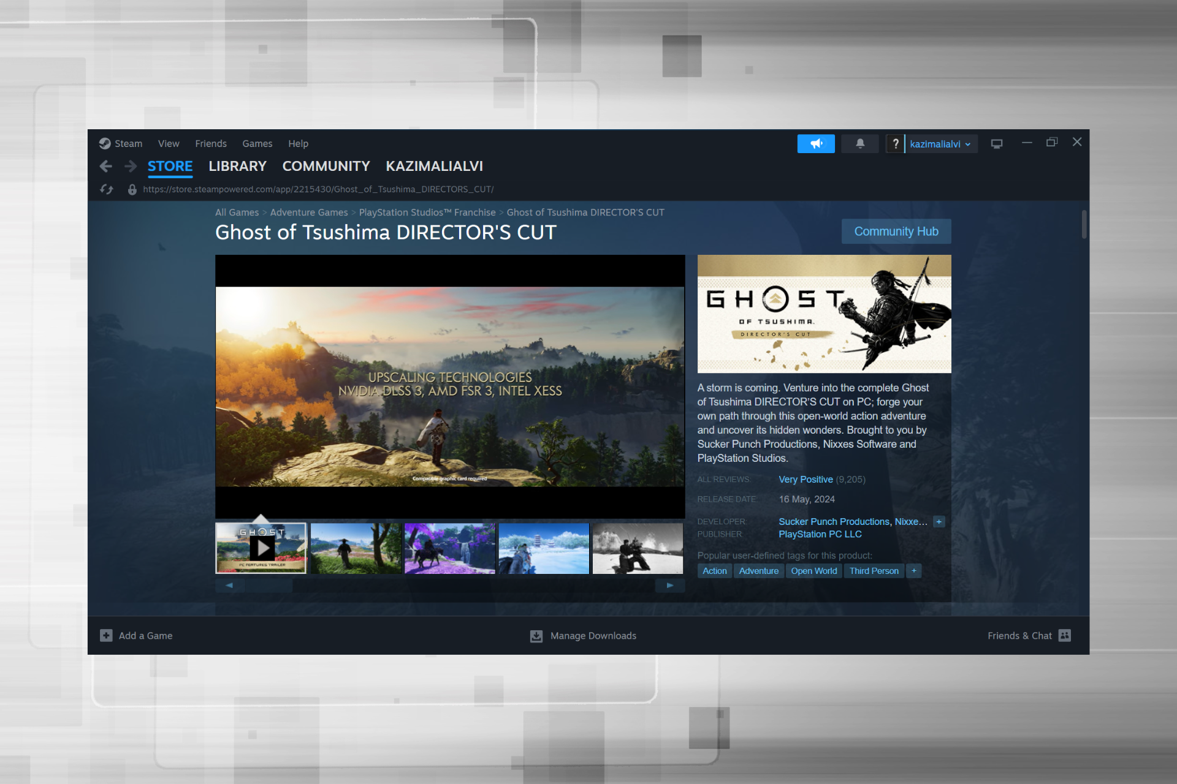Select the STORE tab

coord(170,166)
